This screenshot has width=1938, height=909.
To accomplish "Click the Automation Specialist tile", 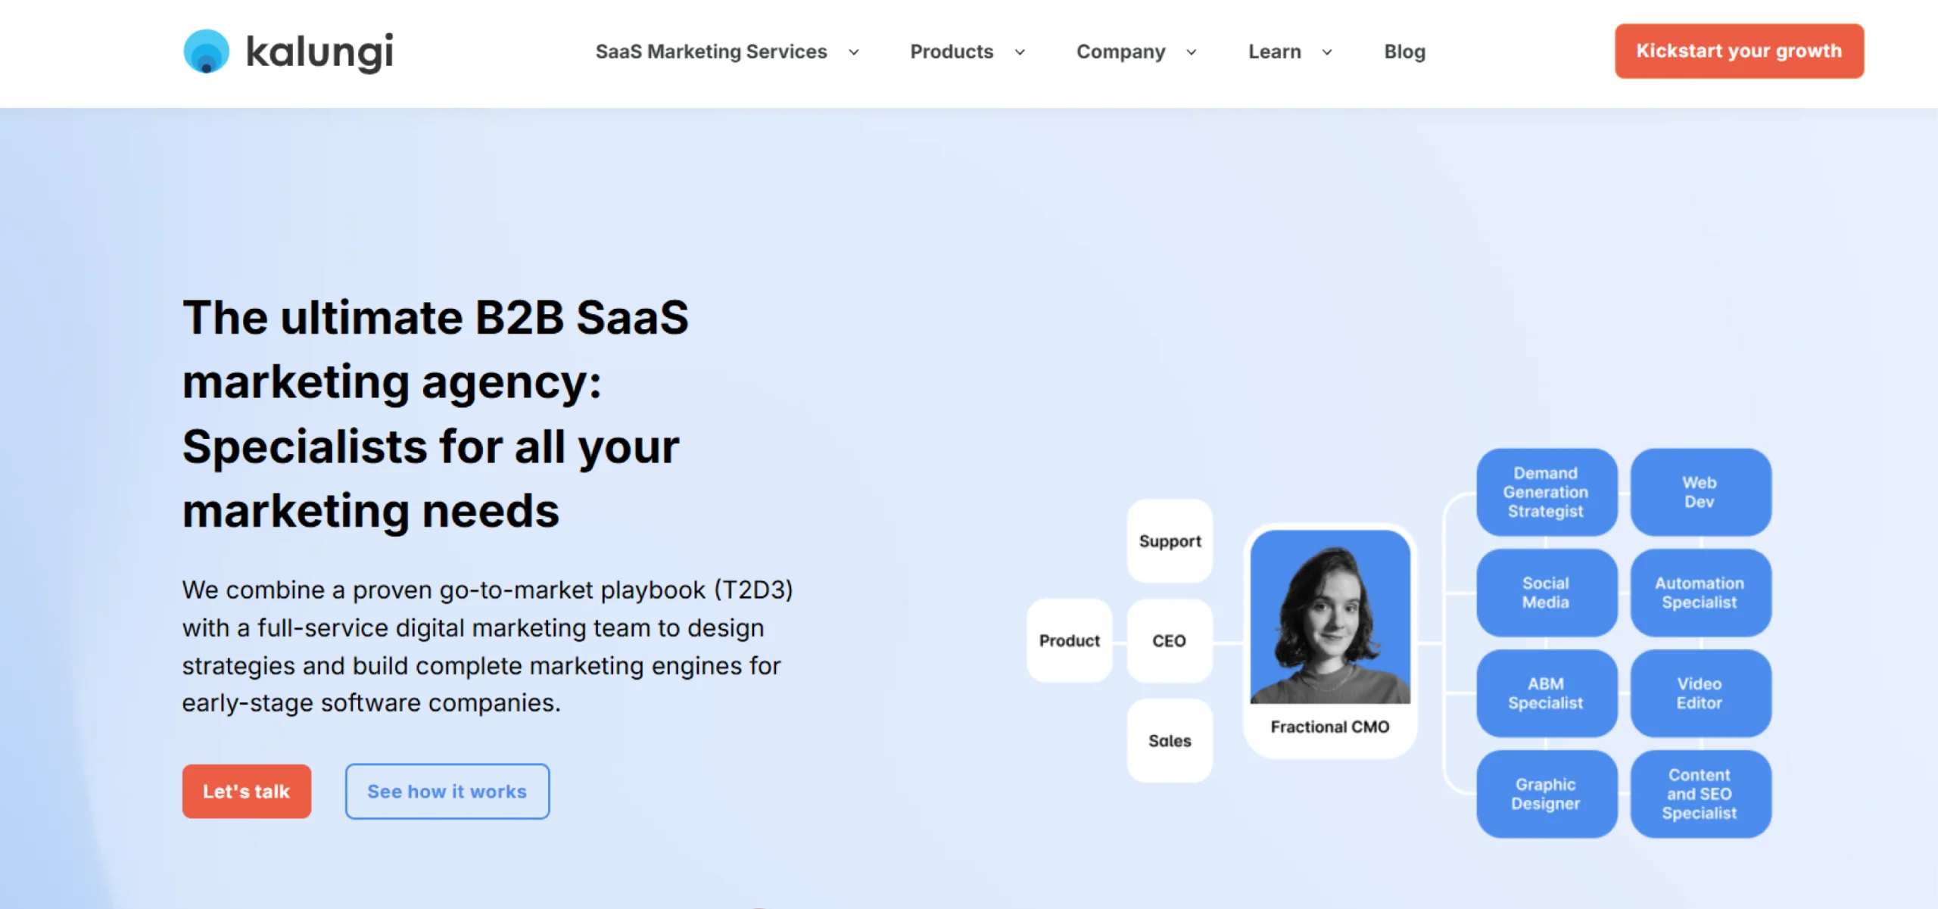I will (x=1700, y=593).
